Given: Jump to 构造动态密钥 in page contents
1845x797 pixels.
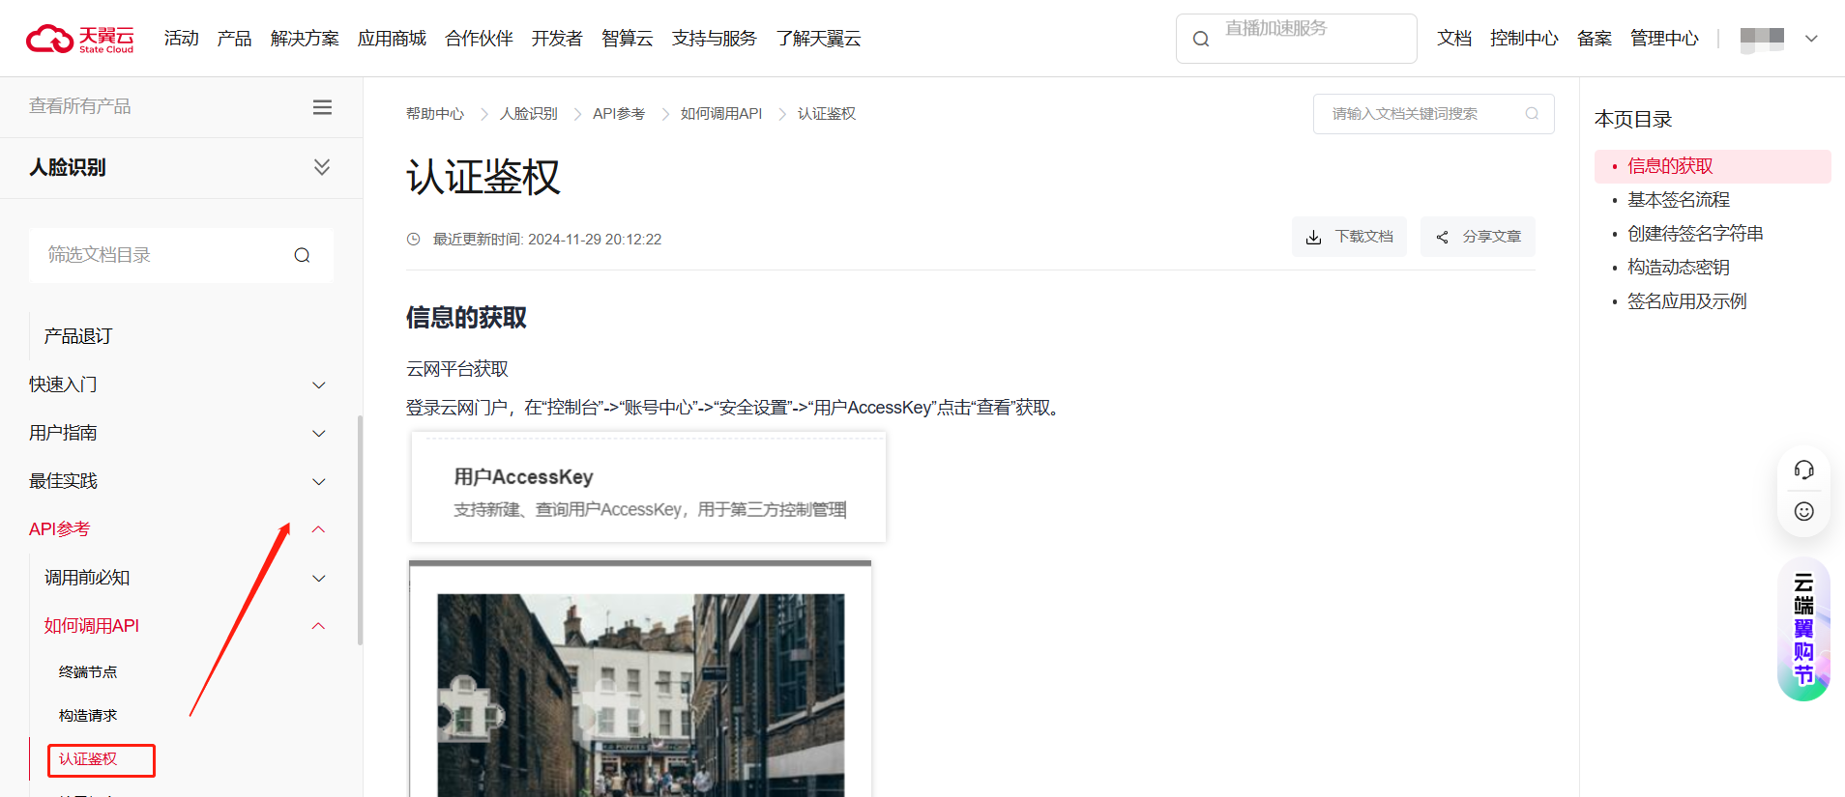Looking at the screenshot, I should (1679, 268).
